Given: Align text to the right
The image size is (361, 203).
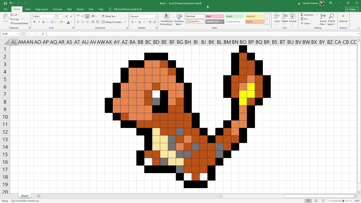Looking at the screenshot, I should (87, 22).
